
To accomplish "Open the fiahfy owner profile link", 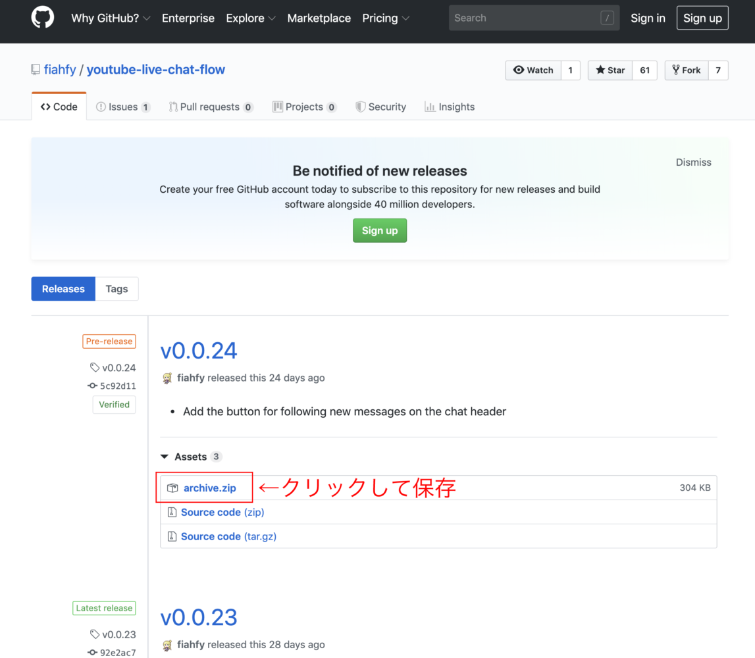I will click(x=60, y=70).
